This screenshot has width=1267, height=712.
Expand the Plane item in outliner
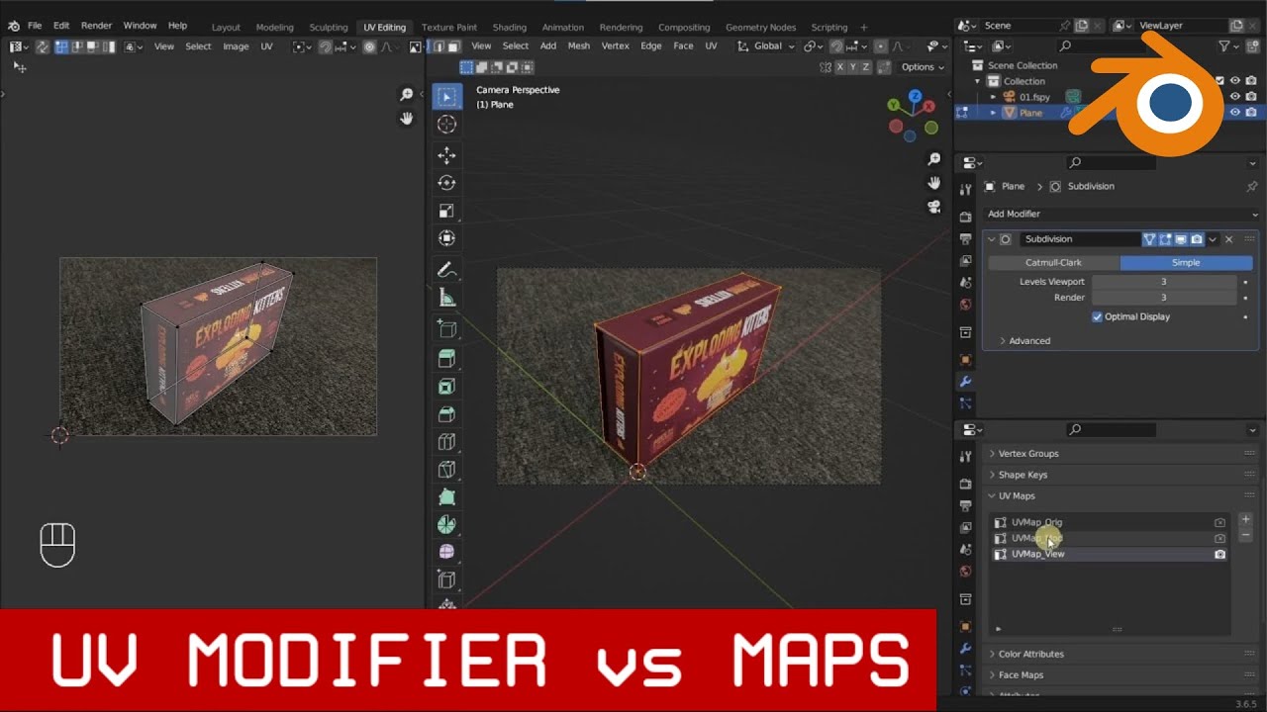click(993, 113)
